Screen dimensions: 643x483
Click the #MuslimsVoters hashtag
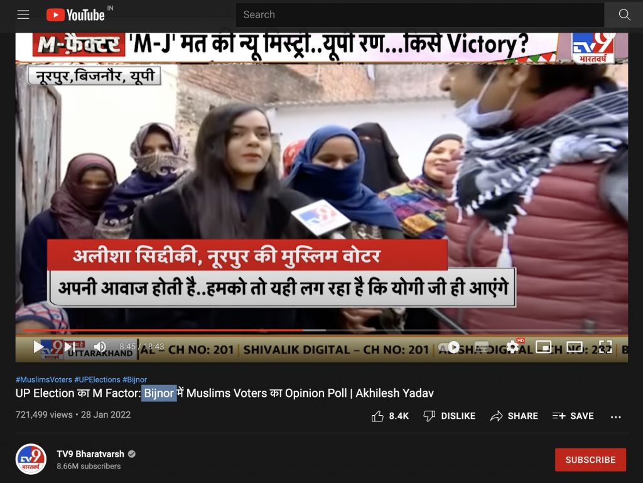coord(44,379)
